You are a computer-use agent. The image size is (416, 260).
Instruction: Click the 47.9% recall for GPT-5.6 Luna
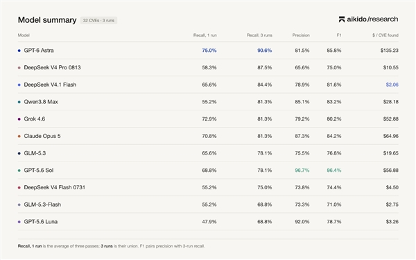[209, 222]
